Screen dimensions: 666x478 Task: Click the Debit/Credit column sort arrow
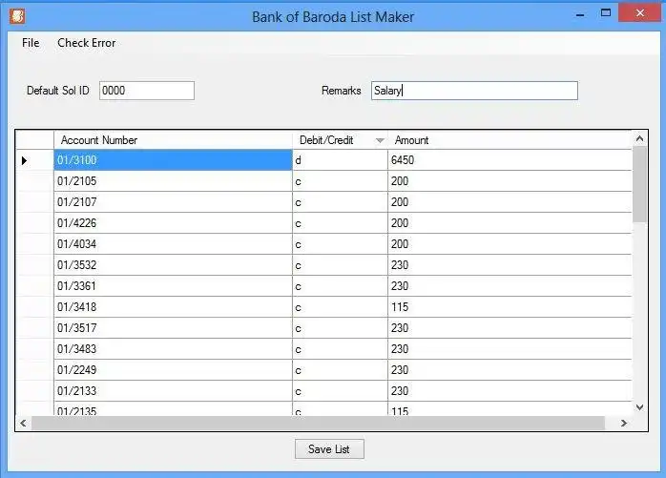pos(380,140)
